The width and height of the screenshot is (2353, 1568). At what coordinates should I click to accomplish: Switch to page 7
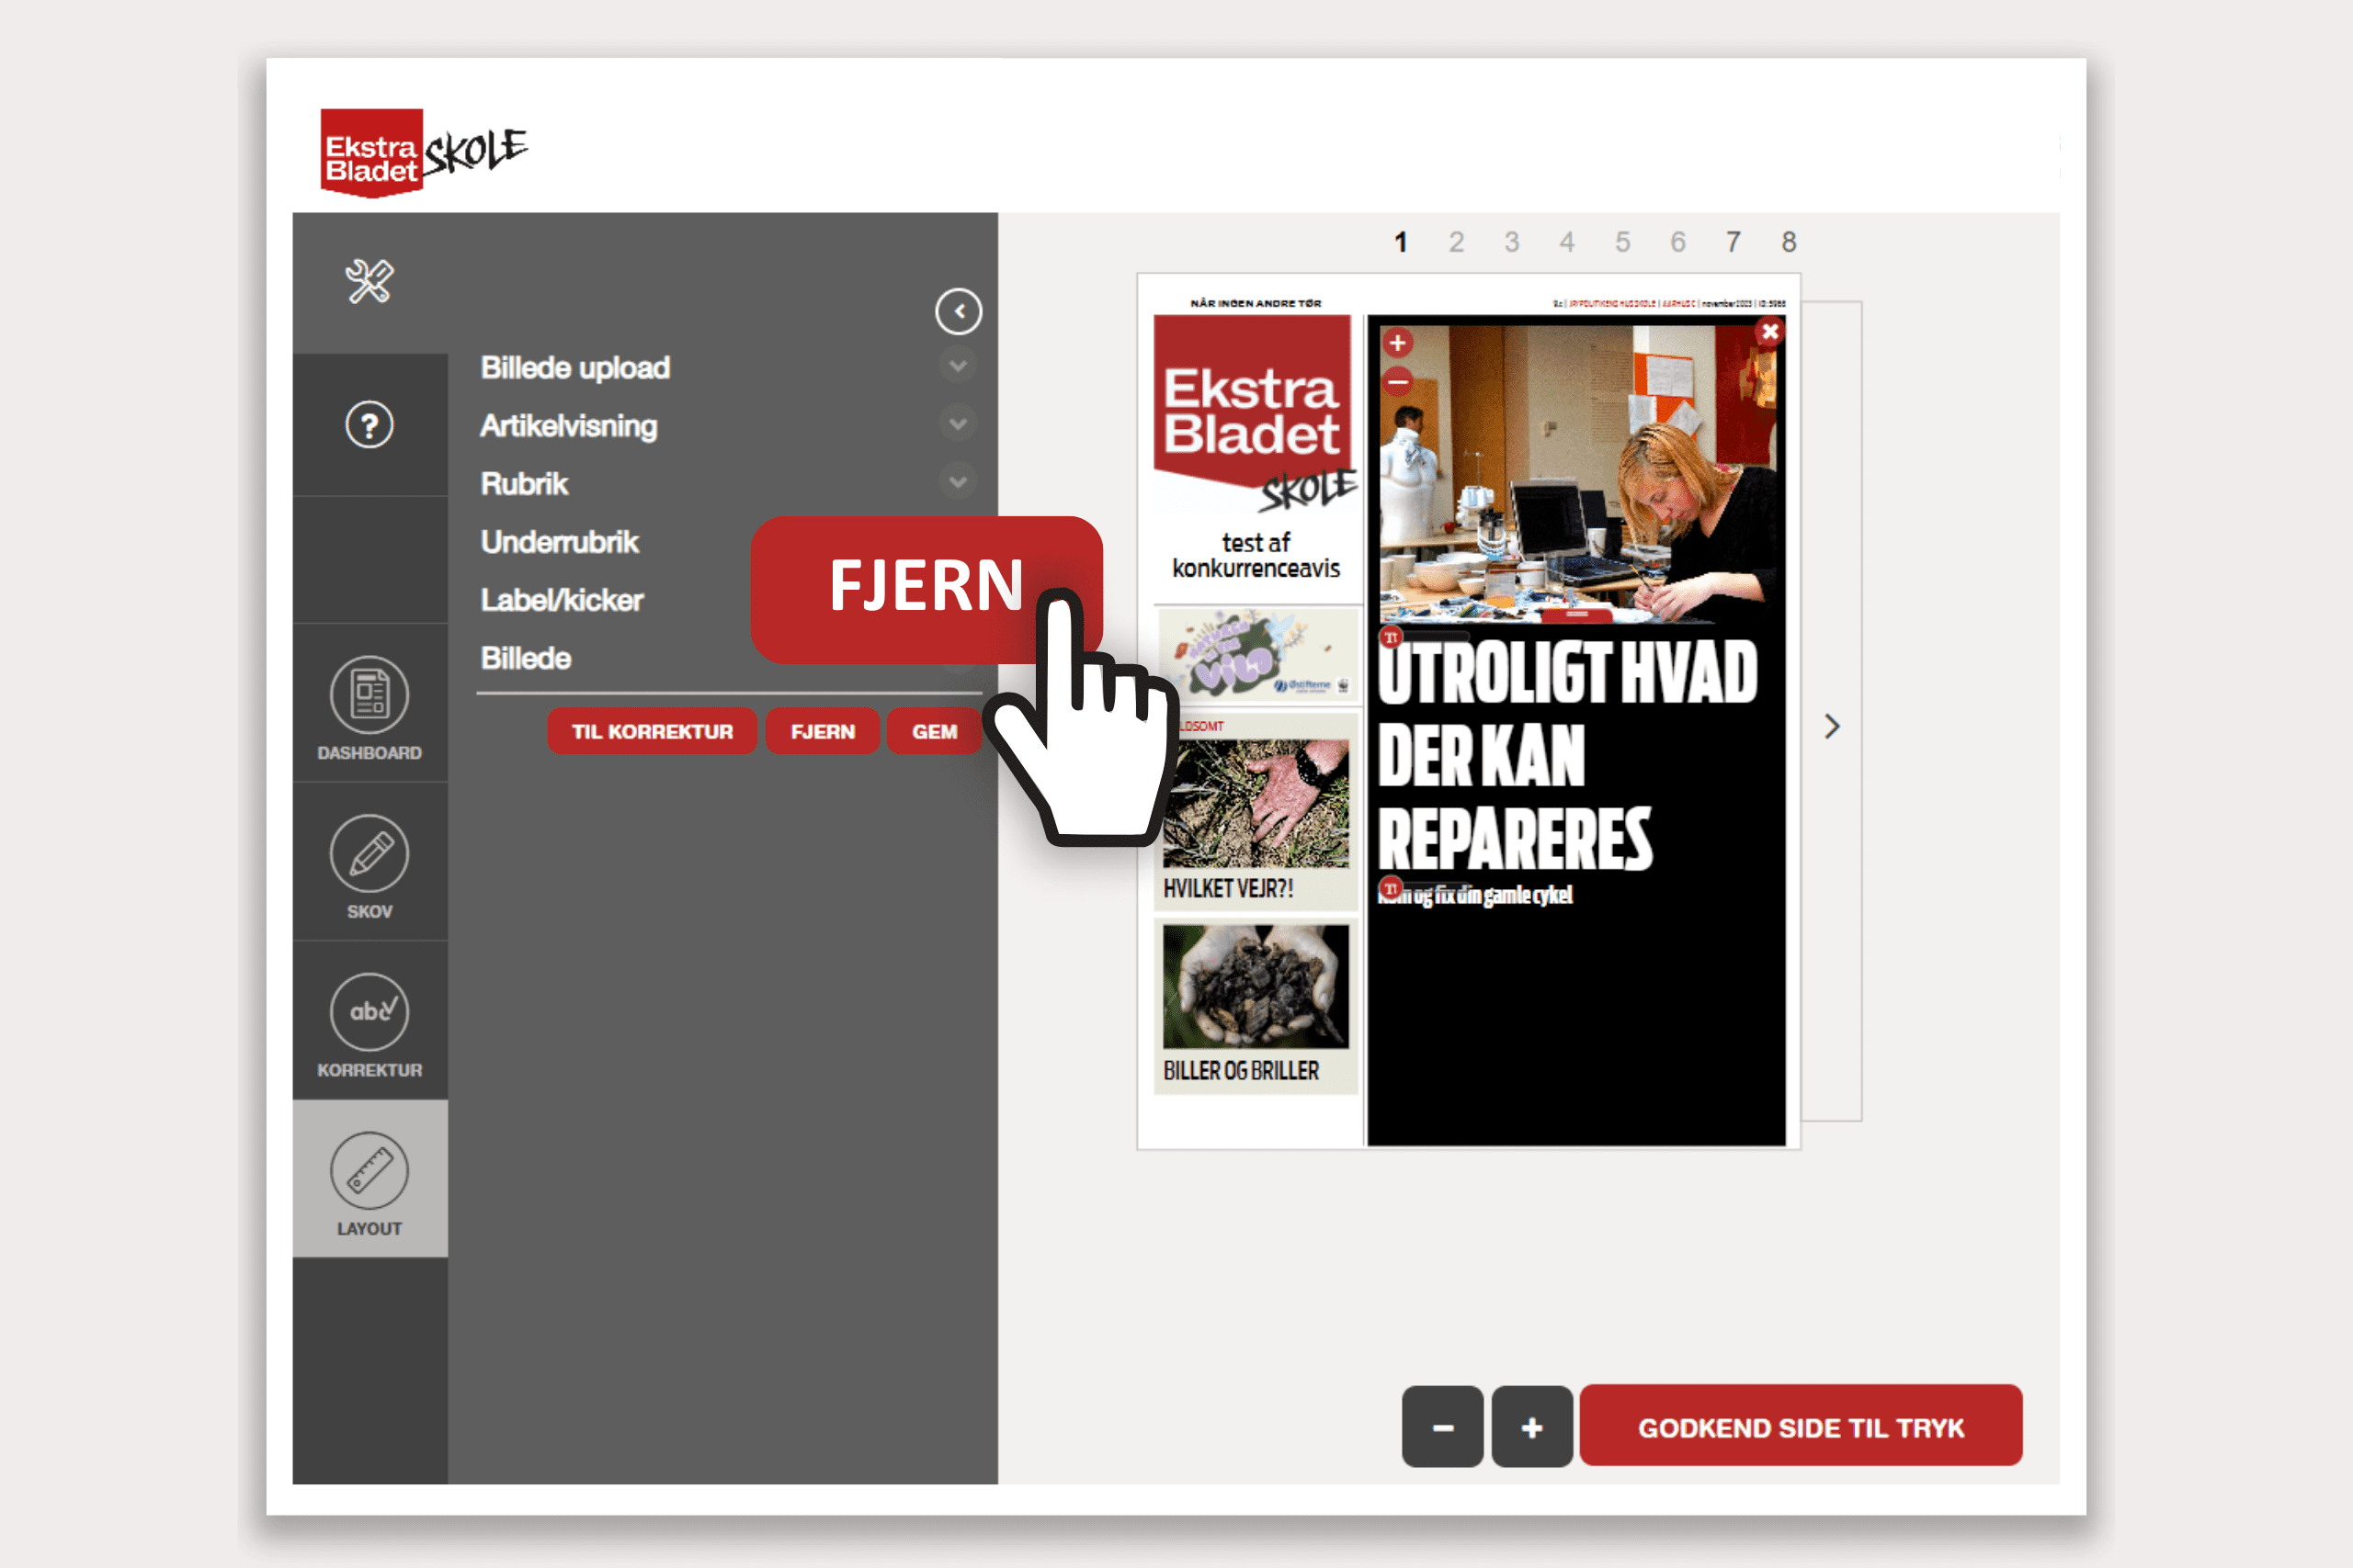(x=1733, y=242)
